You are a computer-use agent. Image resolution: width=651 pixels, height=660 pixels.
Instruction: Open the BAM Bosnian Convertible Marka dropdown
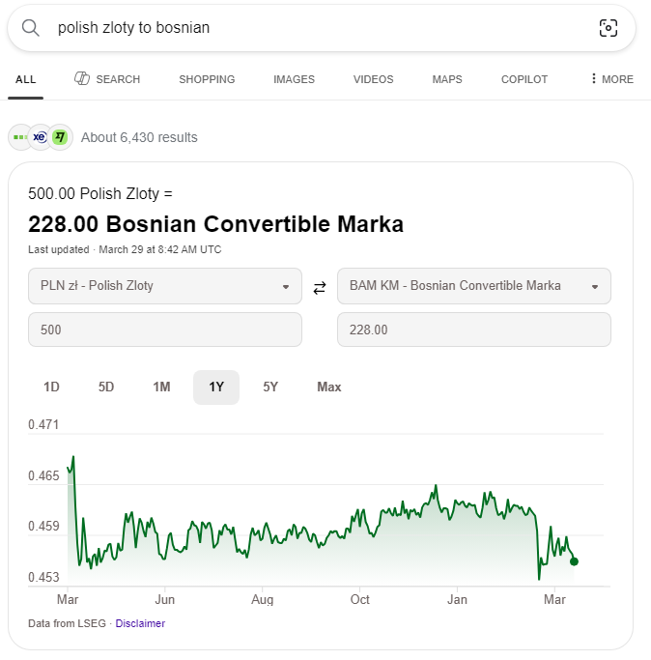pyautogui.click(x=473, y=286)
